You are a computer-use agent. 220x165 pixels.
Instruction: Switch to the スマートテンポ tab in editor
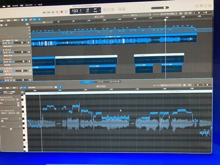click(x=114, y=81)
